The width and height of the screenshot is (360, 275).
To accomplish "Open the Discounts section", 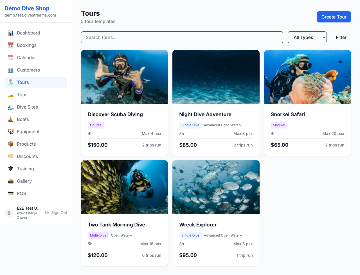I will click(27, 156).
